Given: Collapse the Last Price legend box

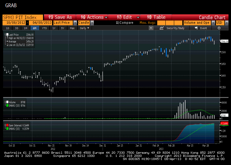Looking at the screenshot, I should point(5,34).
